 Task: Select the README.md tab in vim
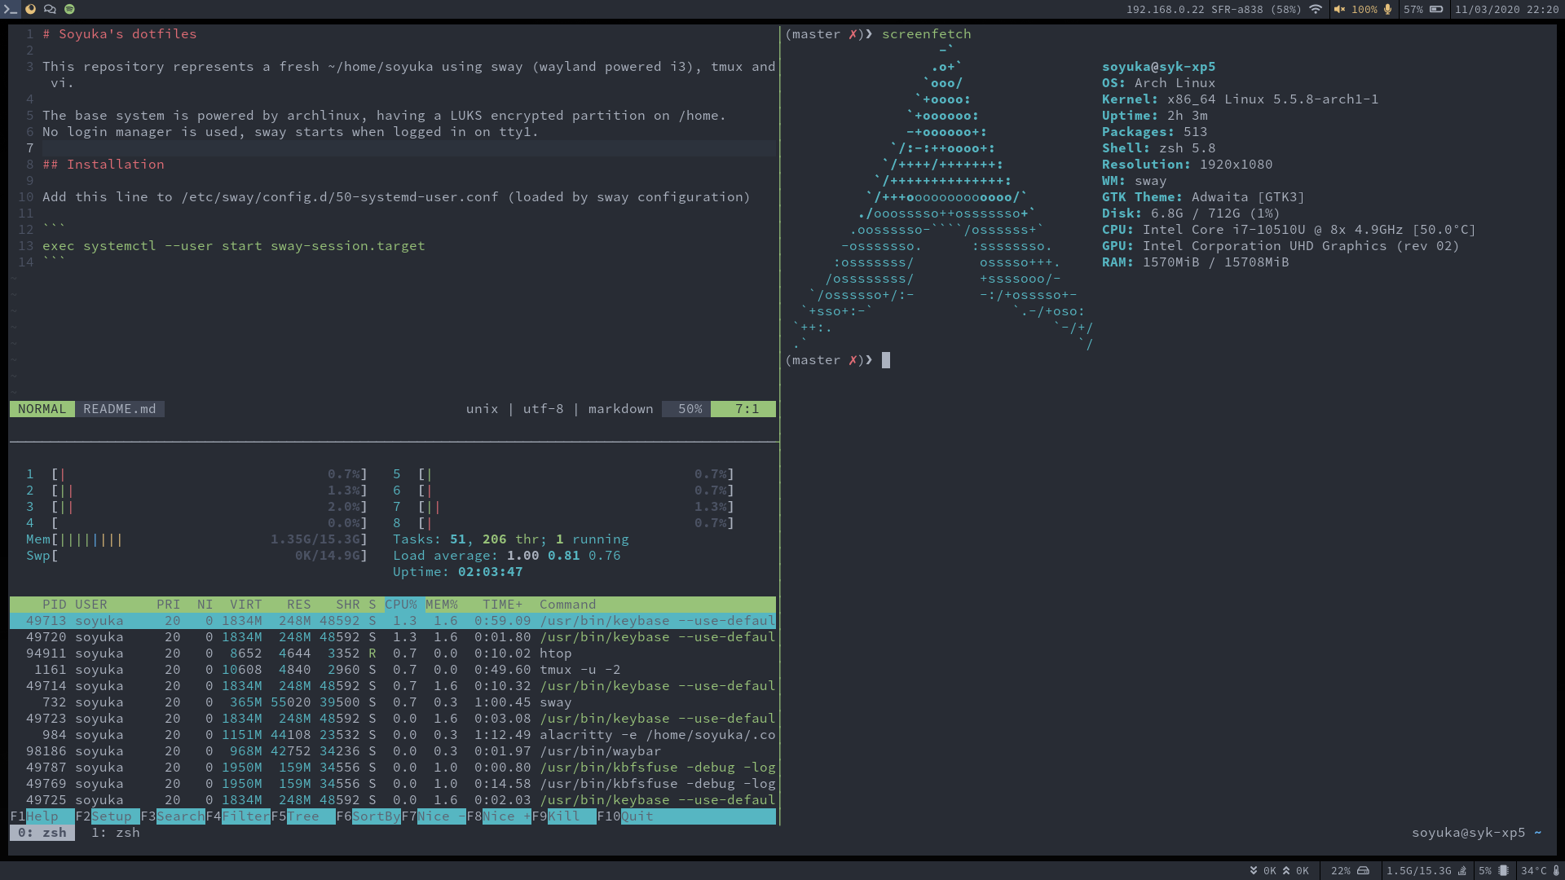point(118,408)
